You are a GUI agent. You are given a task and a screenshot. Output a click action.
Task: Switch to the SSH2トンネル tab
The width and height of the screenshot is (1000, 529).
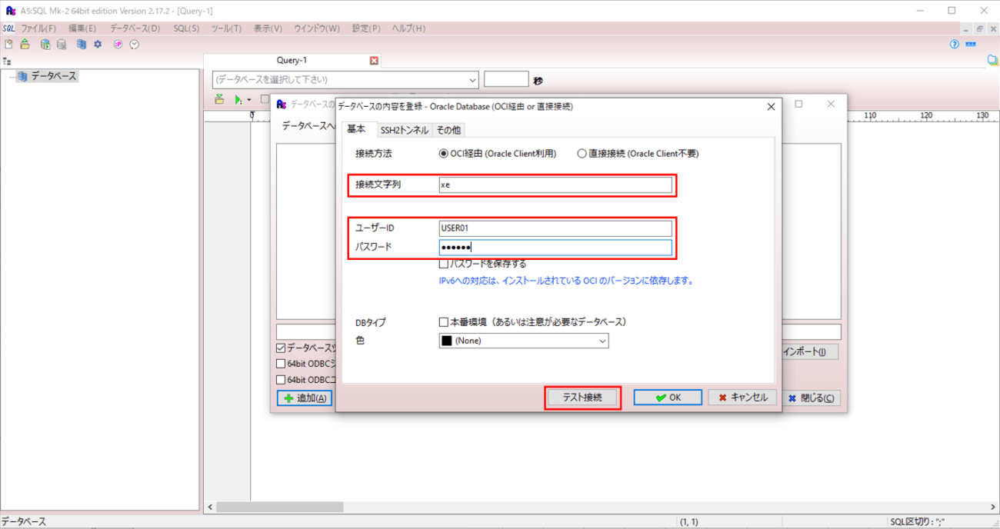(404, 131)
